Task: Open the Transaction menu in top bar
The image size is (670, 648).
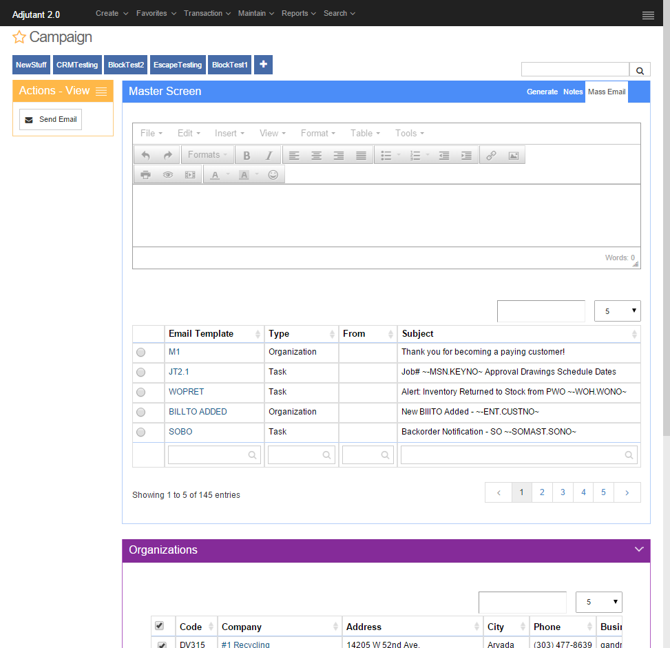Action: pos(207,13)
